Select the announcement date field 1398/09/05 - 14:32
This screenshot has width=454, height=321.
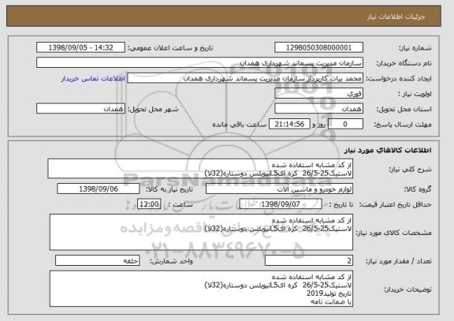(x=80, y=47)
